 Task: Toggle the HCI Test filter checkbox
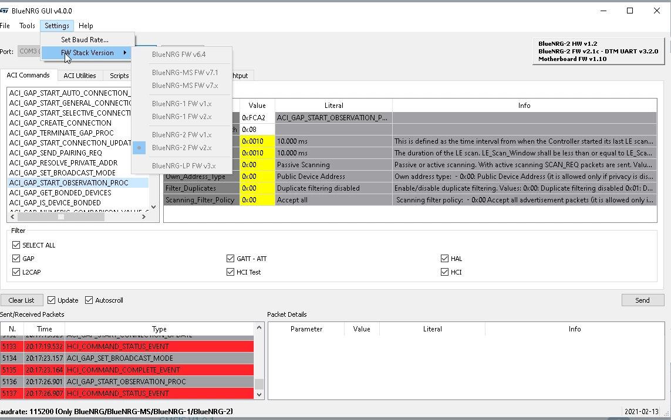tap(230, 272)
